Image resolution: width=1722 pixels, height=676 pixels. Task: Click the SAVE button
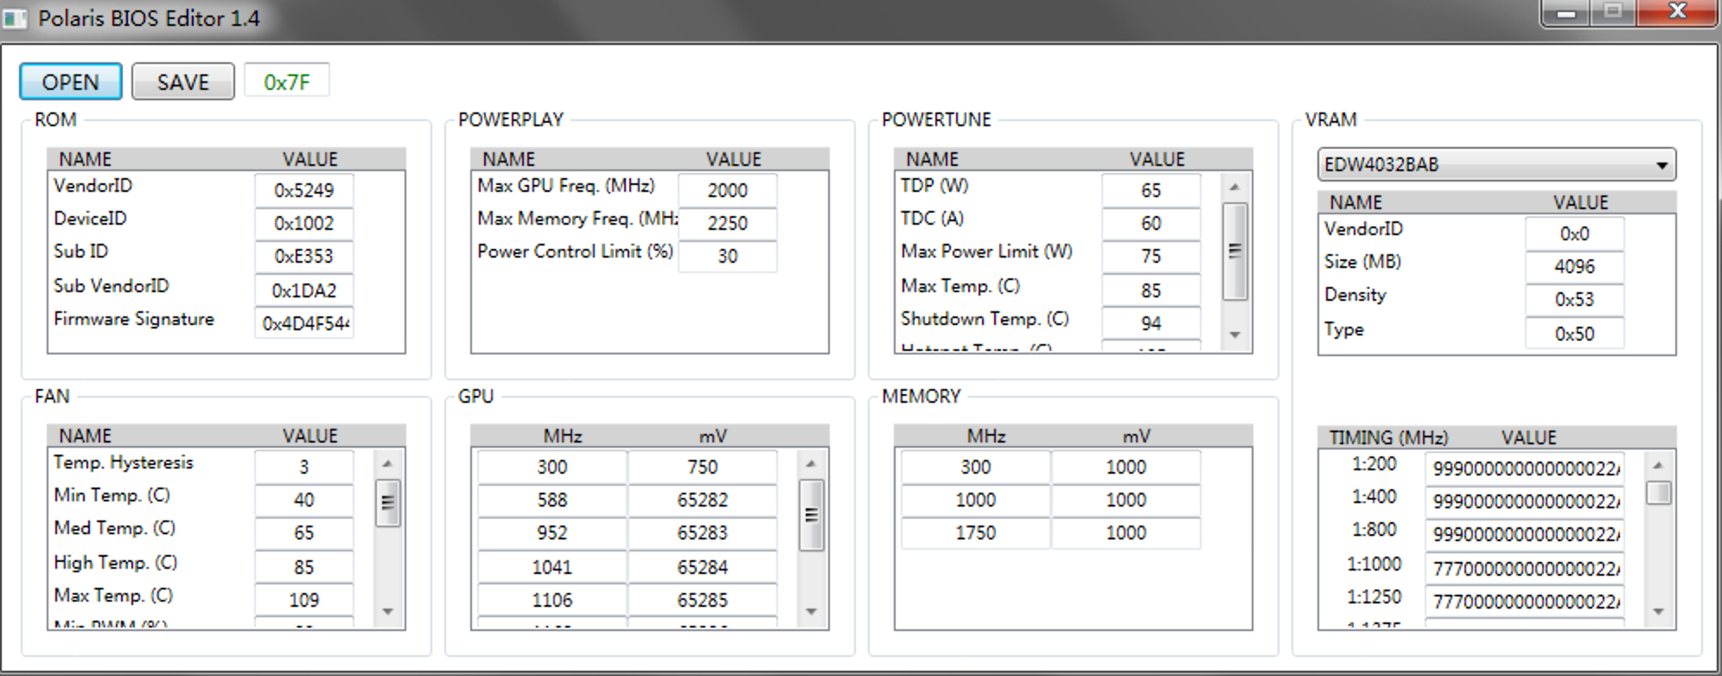[182, 82]
